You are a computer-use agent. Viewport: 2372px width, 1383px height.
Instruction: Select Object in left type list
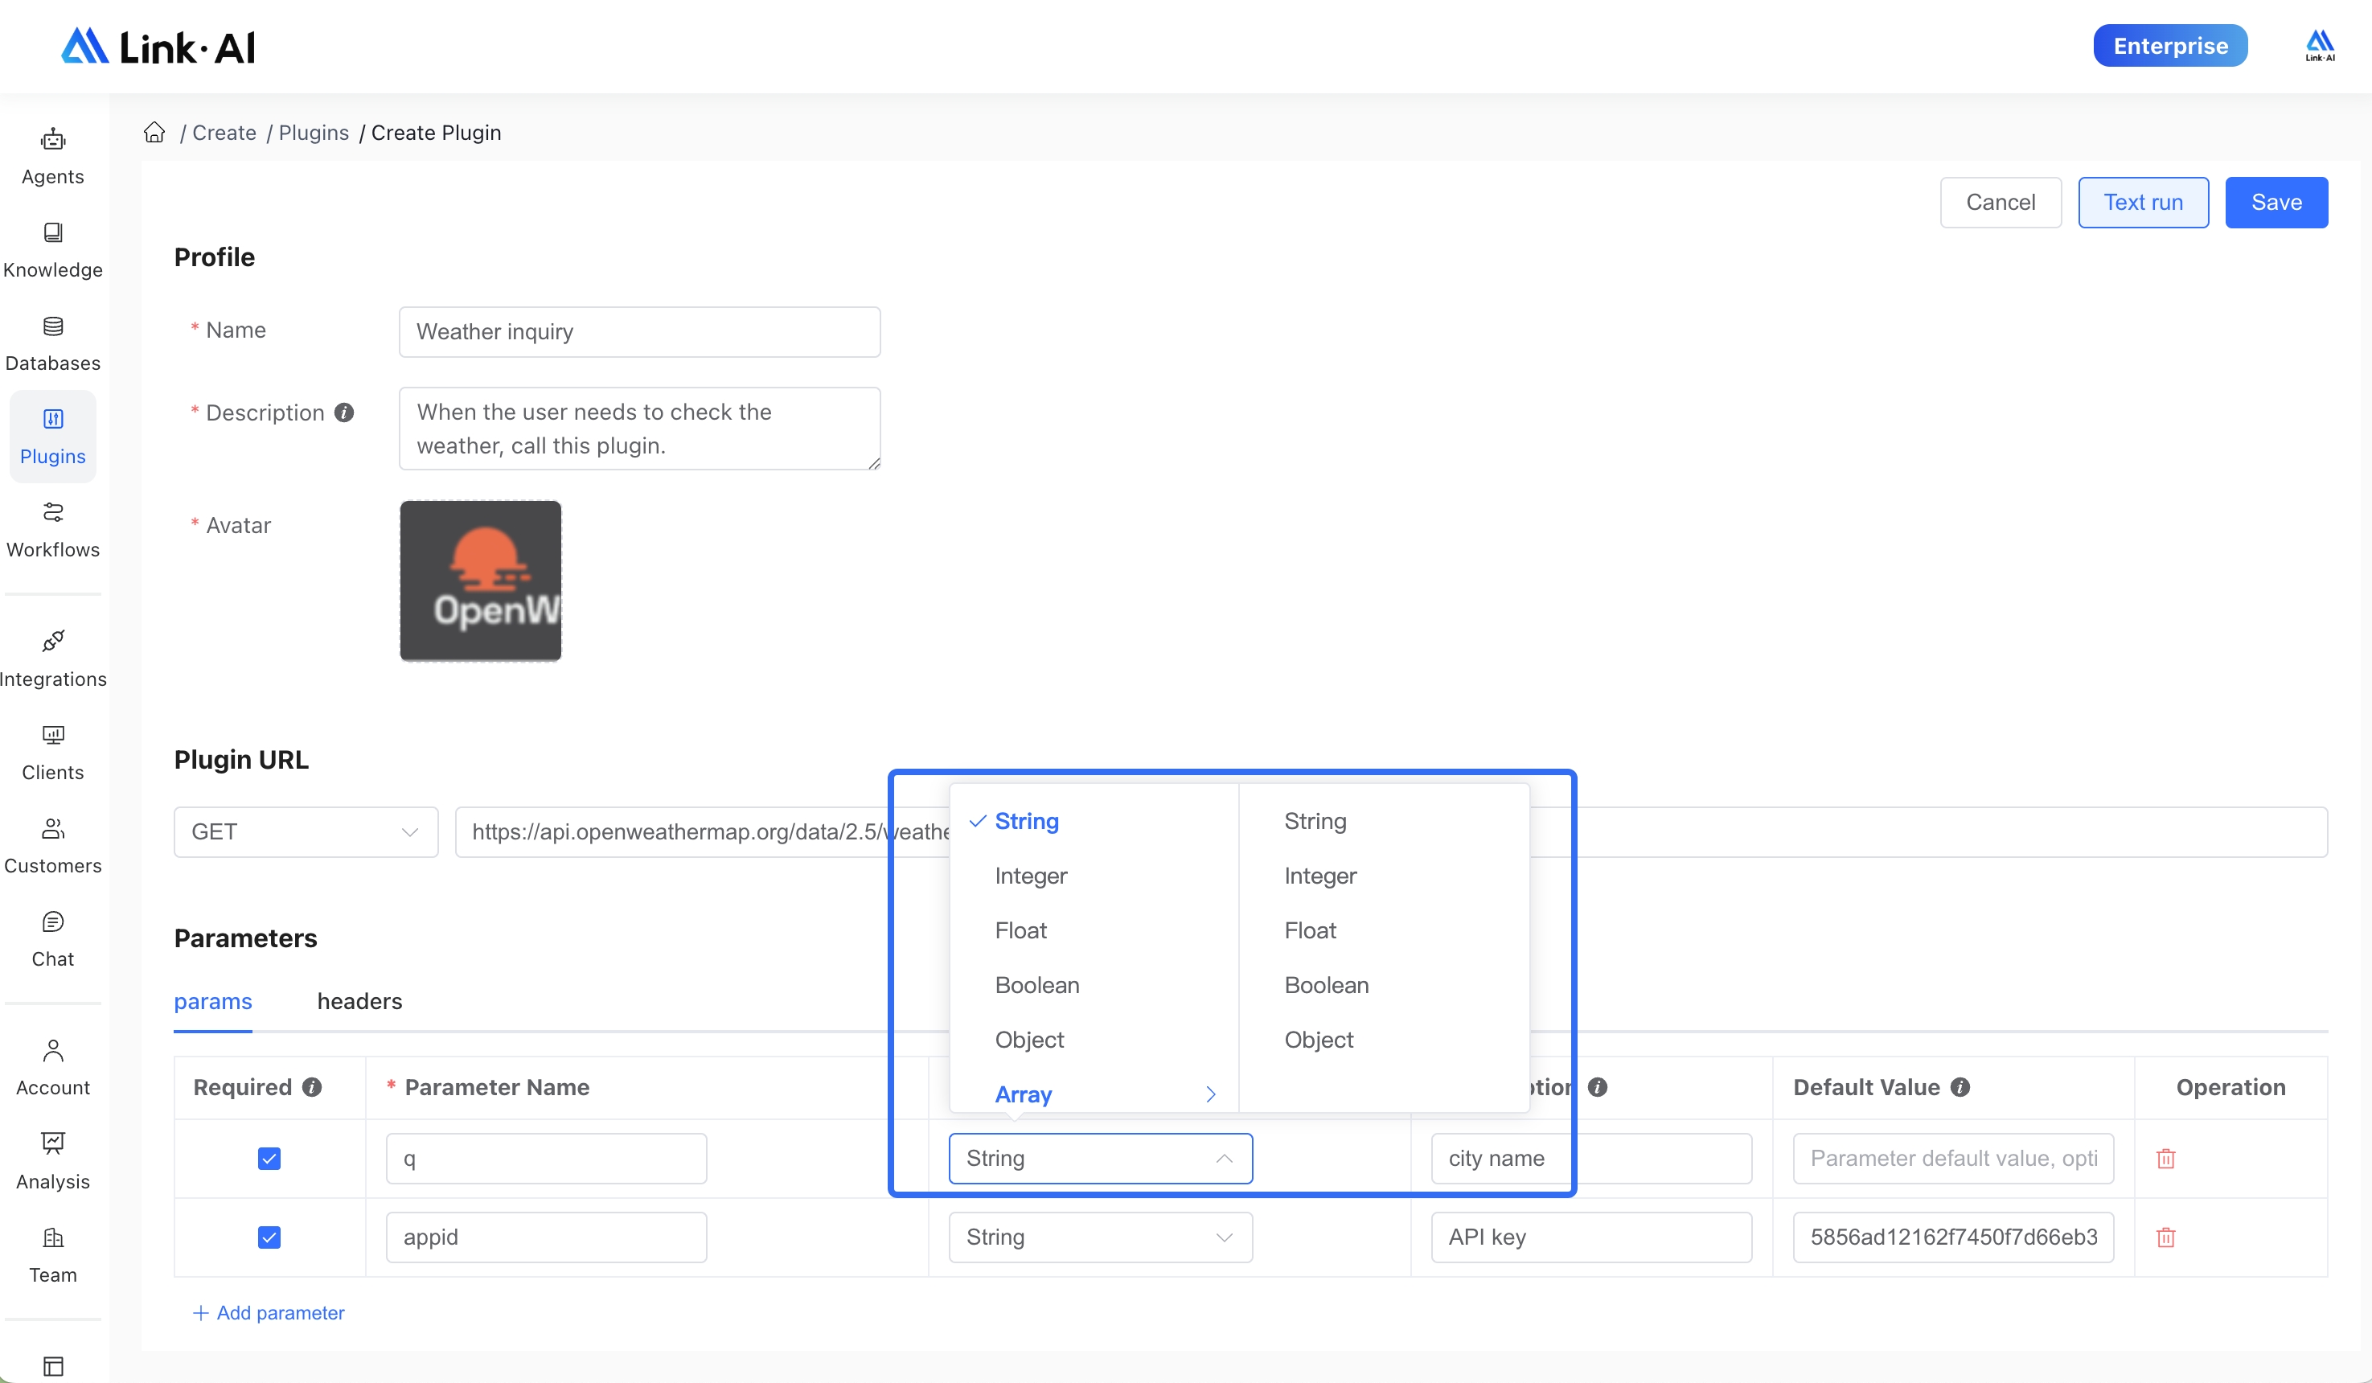(1094, 1040)
